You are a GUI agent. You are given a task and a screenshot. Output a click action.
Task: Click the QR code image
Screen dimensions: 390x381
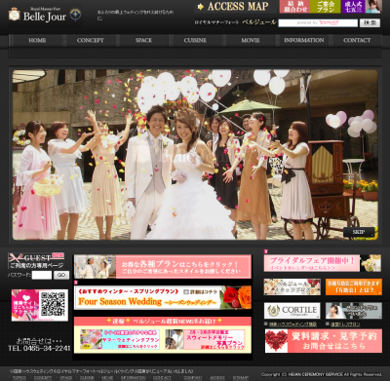(53, 305)
